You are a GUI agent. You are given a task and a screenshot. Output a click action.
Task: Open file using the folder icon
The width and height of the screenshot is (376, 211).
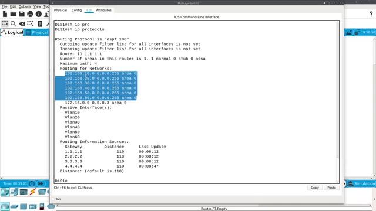[x=14, y=14]
